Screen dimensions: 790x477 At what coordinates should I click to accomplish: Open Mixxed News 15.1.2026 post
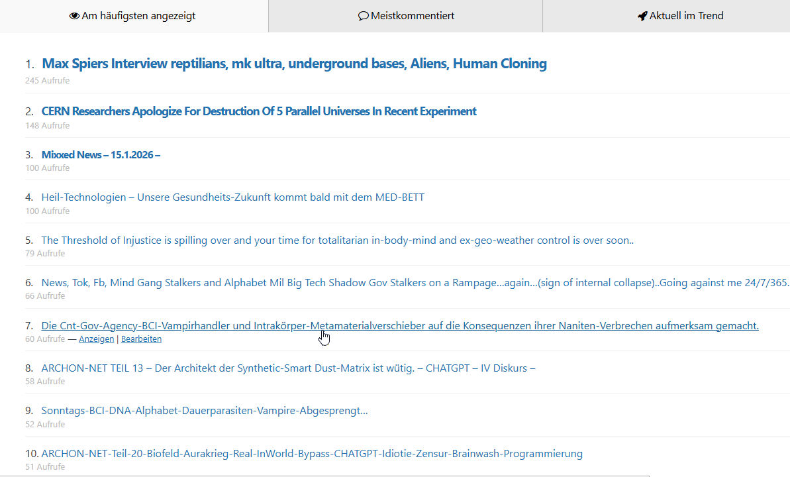(x=101, y=155)
